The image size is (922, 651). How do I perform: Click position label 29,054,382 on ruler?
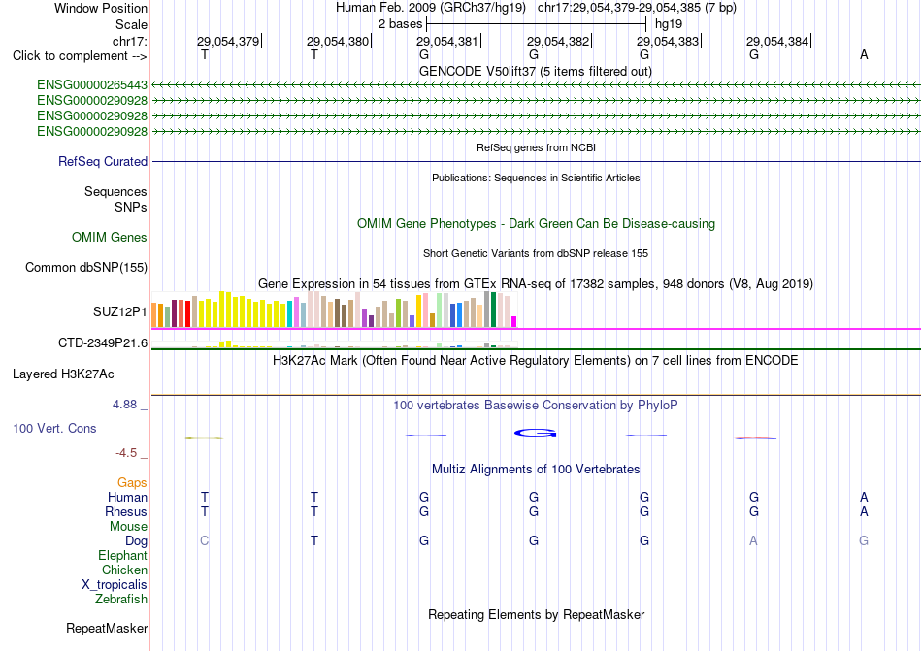click(x=558, y=41)
